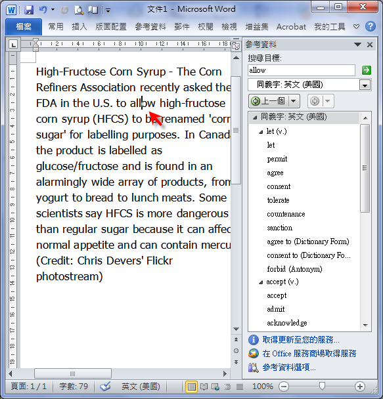This screenshot has width=383, height=399.
Task: Click the 字數: 79 word count
Action: pos(74,387)
